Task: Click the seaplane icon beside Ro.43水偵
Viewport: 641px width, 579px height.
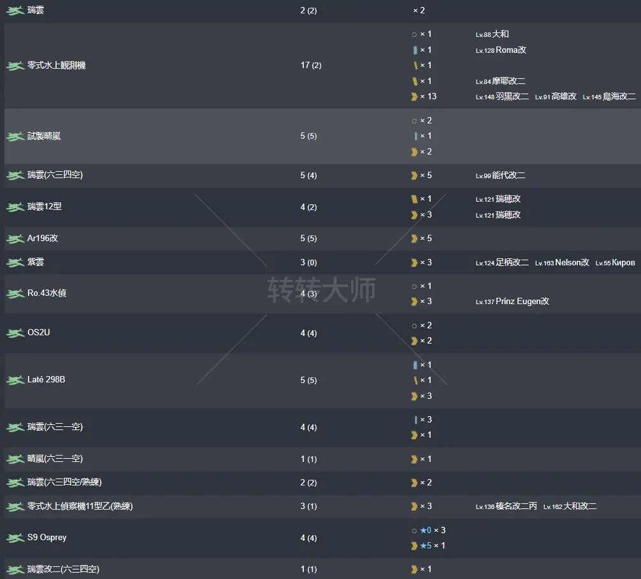Action: coord(15,294)
